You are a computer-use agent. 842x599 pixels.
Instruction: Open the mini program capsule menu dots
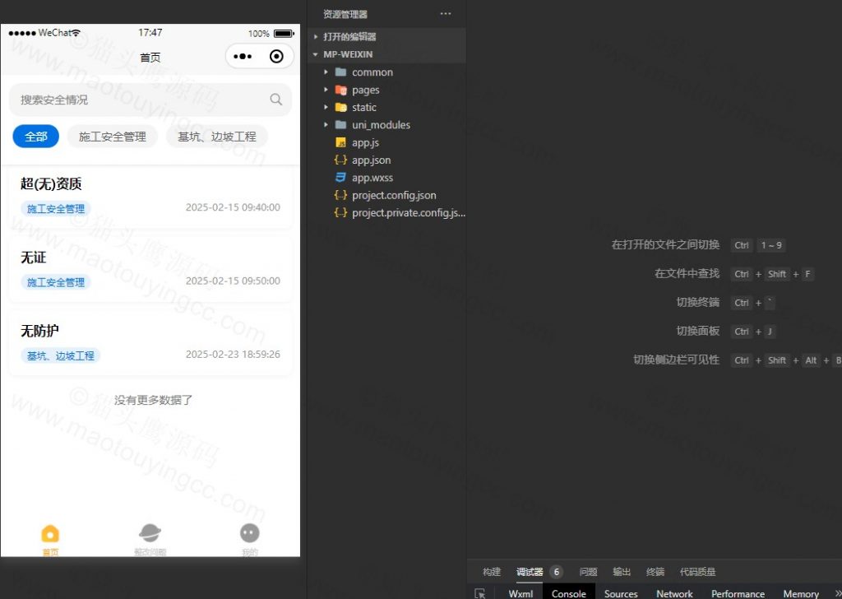pos(243,57)
